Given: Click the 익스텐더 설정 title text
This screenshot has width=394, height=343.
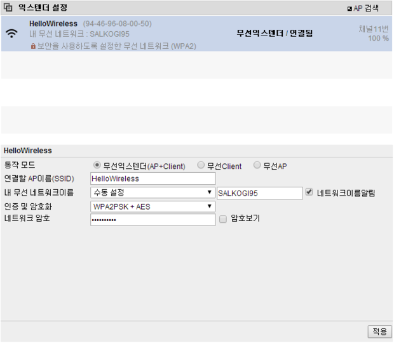Looking at the screenshot, I should click(x=43, y=8).
